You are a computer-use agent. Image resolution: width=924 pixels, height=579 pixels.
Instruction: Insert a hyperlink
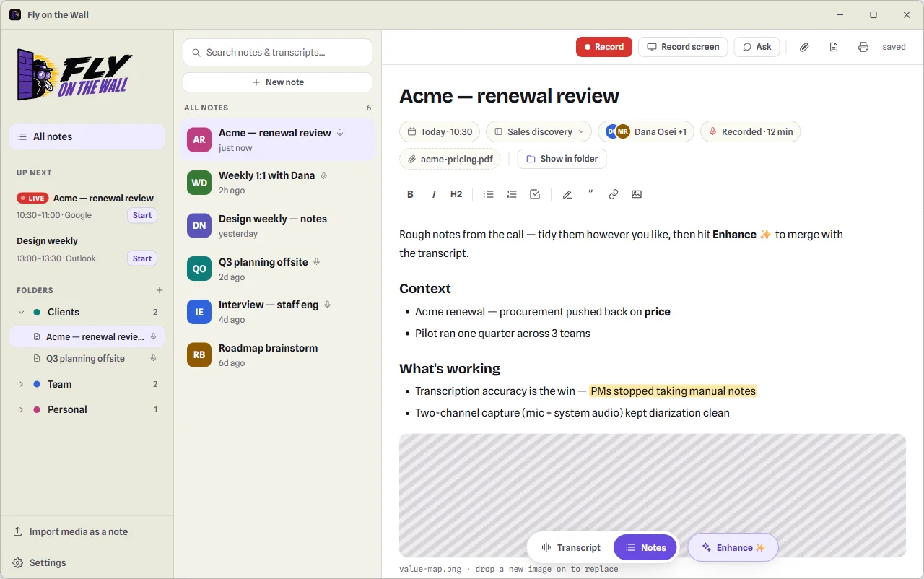614,194
